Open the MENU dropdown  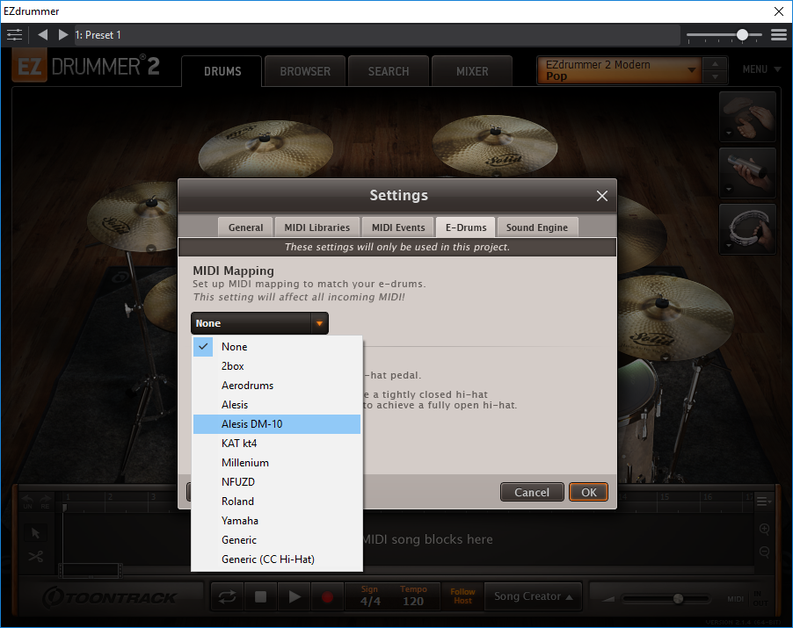[761, 69]
